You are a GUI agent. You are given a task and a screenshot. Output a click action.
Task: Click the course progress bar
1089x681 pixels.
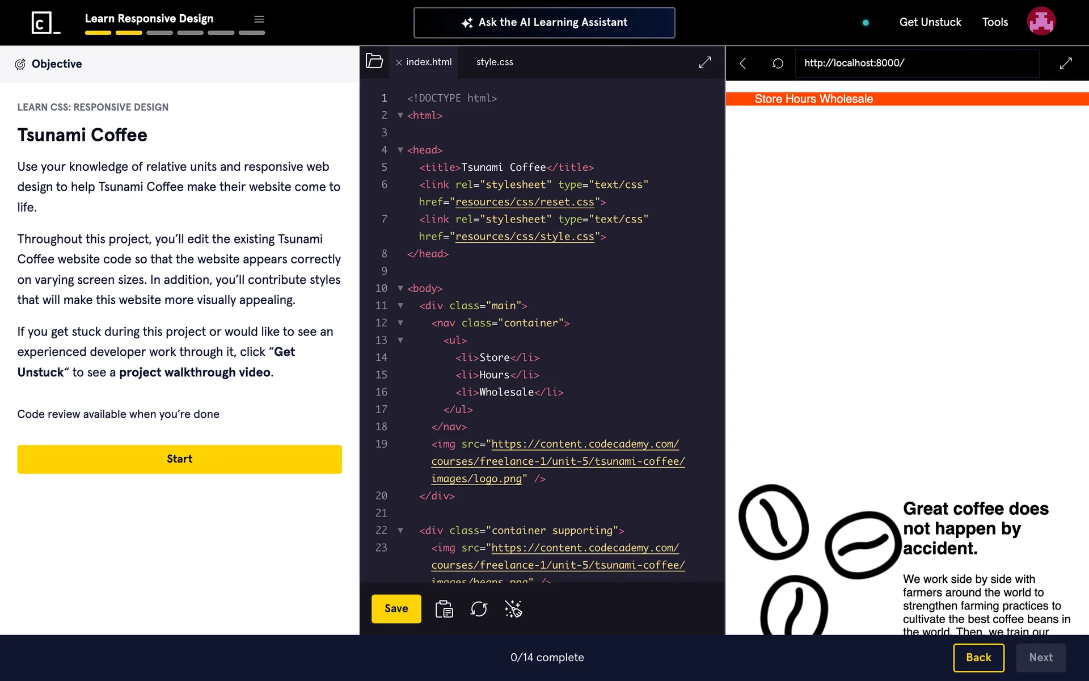click(x=175, y=33)
